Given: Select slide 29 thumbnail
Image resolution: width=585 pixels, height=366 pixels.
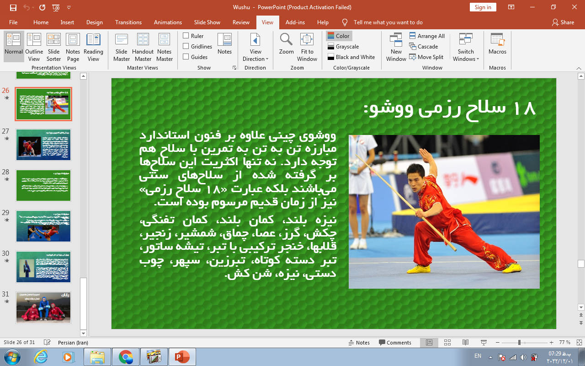Looking at the screenshot, I should click(x=43, y=226).
